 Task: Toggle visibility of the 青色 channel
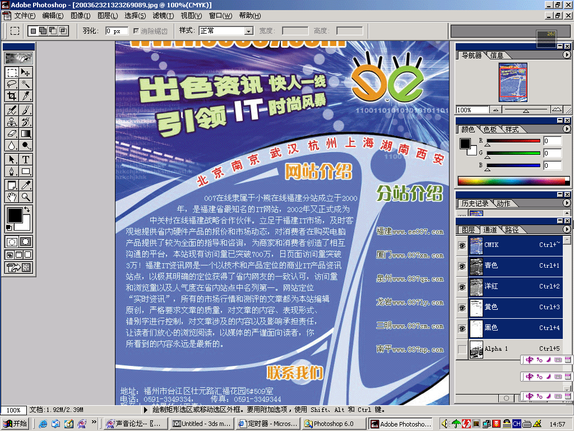[462, 266]
